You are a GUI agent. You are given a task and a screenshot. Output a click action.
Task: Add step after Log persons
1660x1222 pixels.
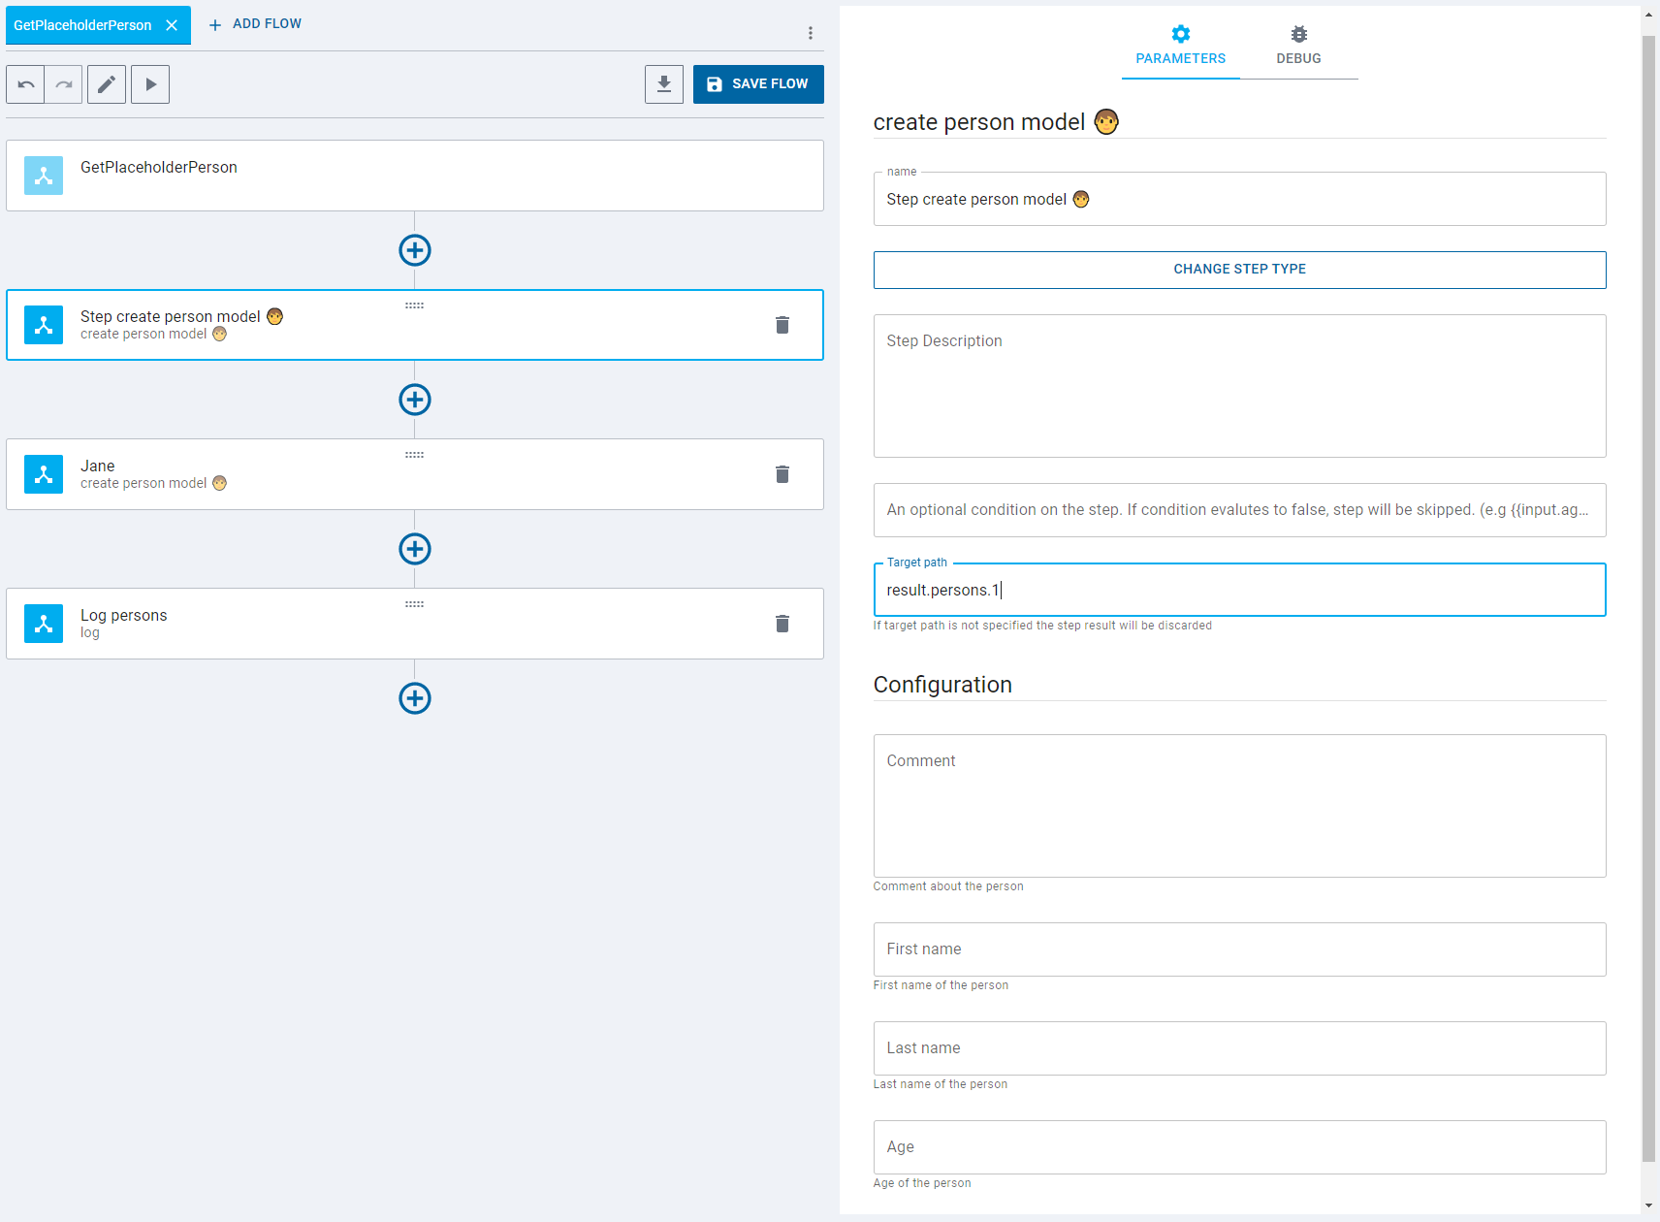click(415, 698)
